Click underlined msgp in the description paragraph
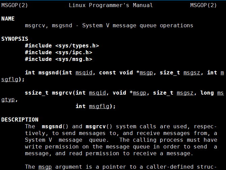The height and width of the screenshot is (170, 226). click(45, 167)
